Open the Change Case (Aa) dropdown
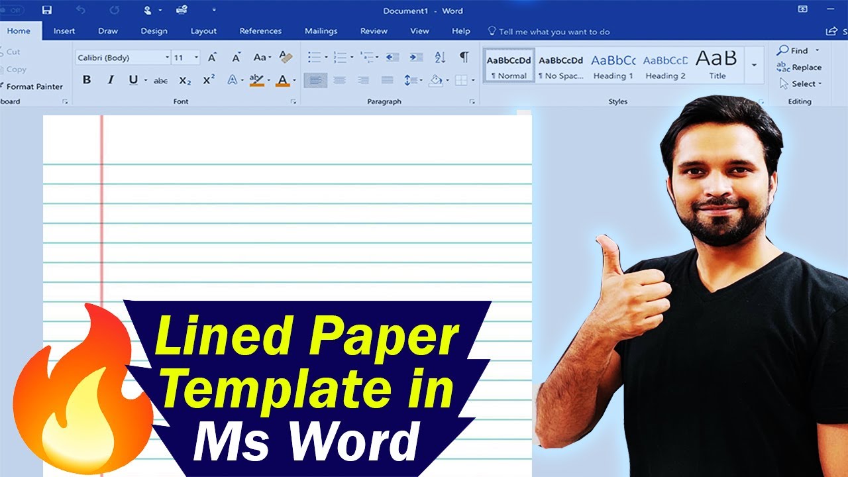Screen dimensions: 848x477 click(x=263, y=58)
